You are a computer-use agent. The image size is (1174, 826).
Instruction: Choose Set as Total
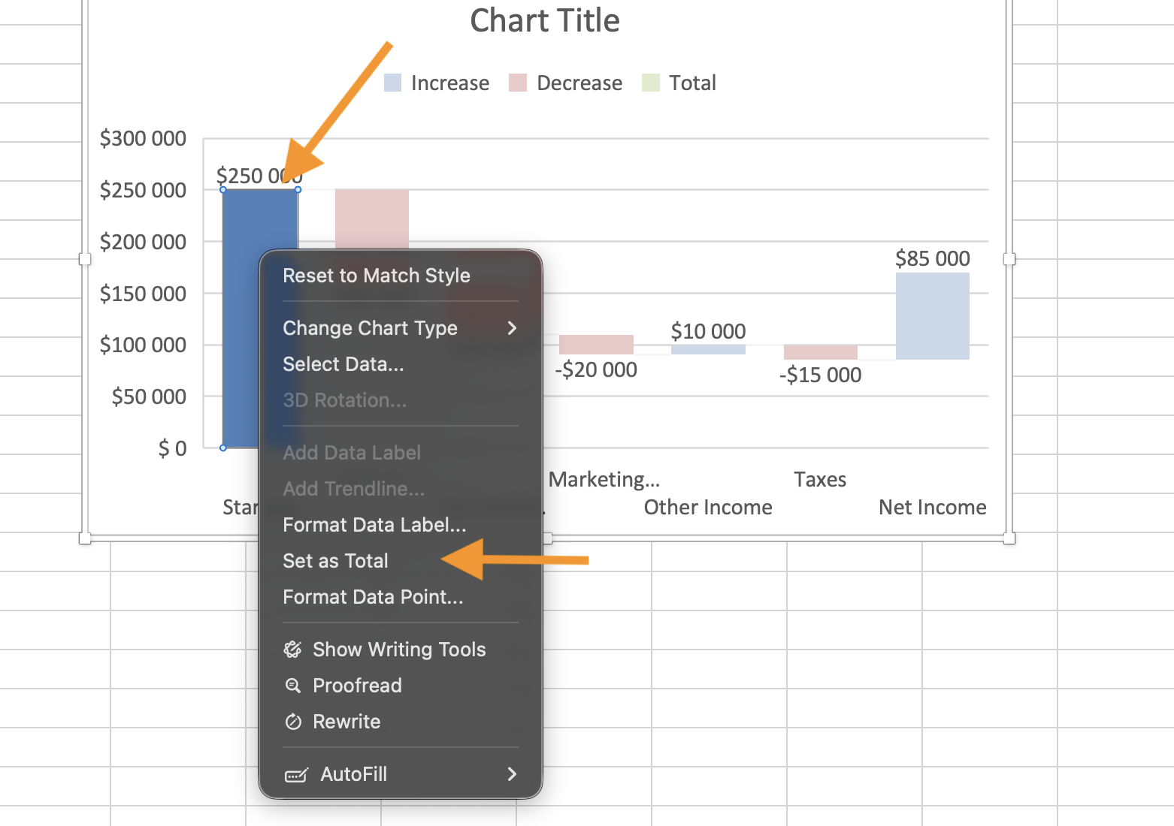click(x=336, y=561)
